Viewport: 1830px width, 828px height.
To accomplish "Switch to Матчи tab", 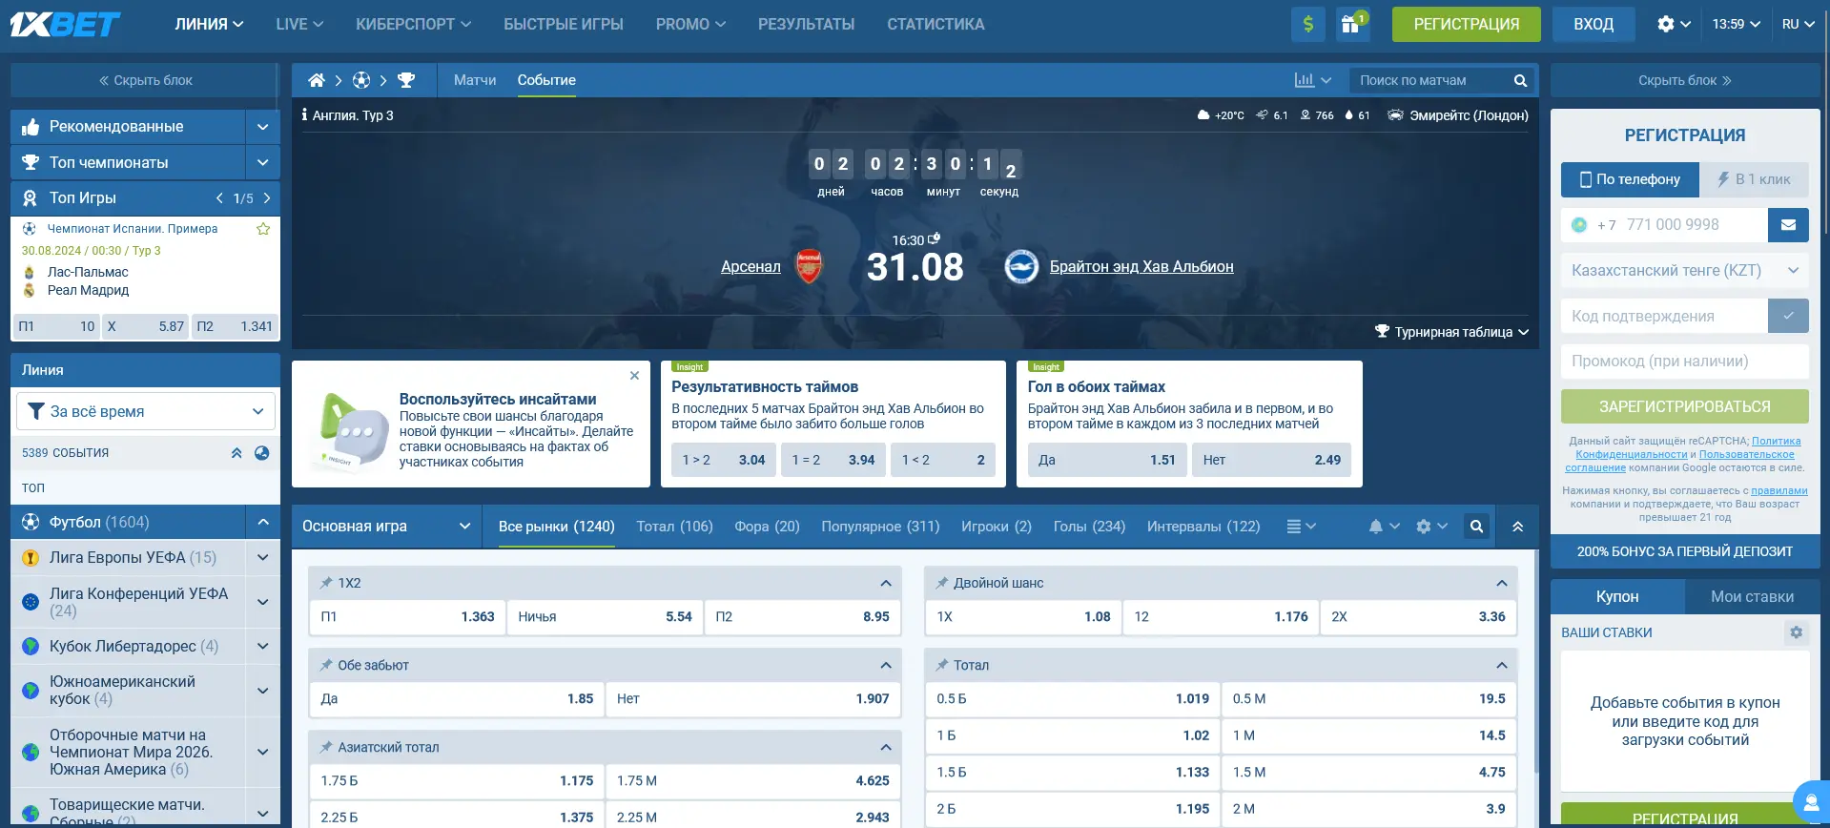I will click(x=475, y=80).
